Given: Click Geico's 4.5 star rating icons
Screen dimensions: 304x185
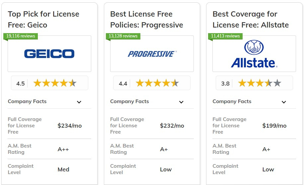Looking at the screenshot, I should point(55,83).
